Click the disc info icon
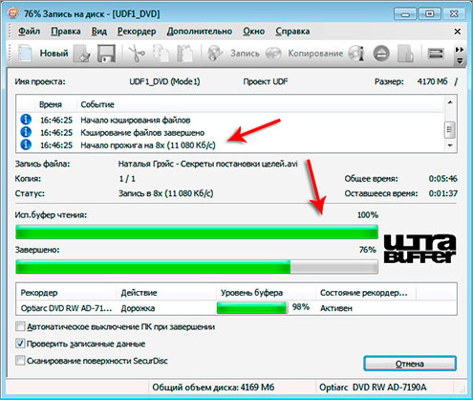Screen dimensions: 473x400 point(357,54)
